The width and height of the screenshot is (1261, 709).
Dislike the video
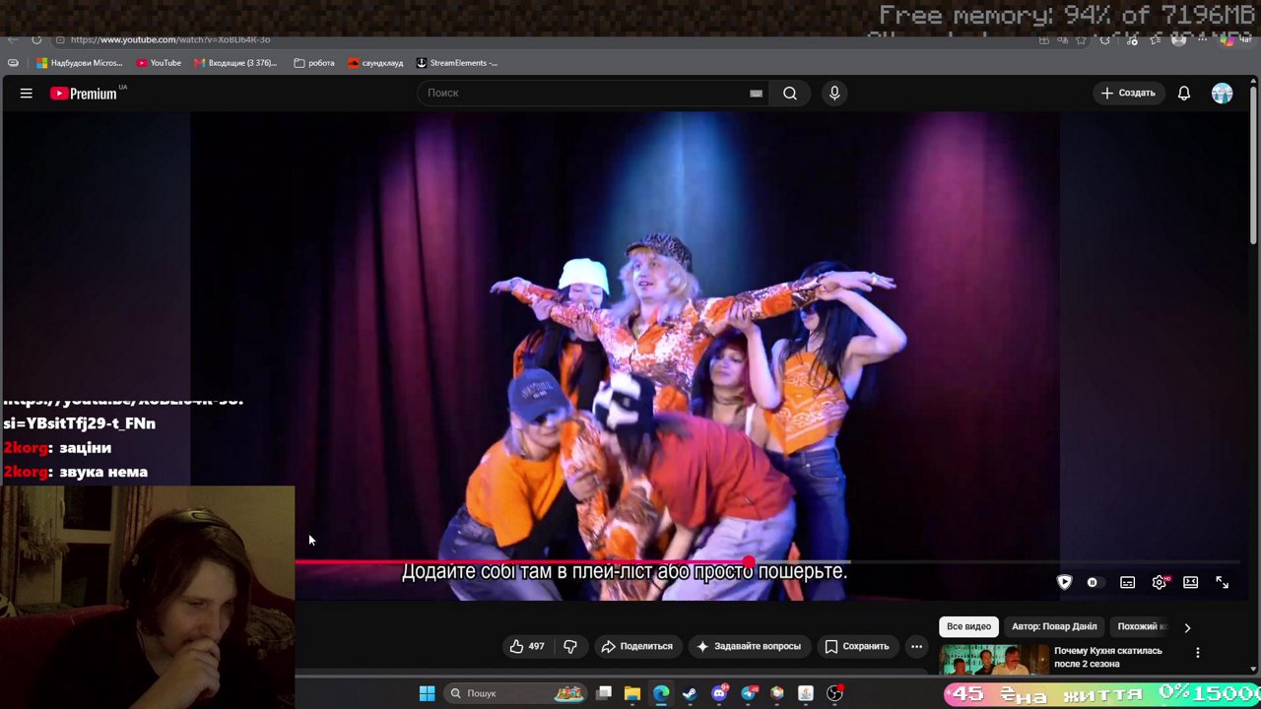pos(569,646)
